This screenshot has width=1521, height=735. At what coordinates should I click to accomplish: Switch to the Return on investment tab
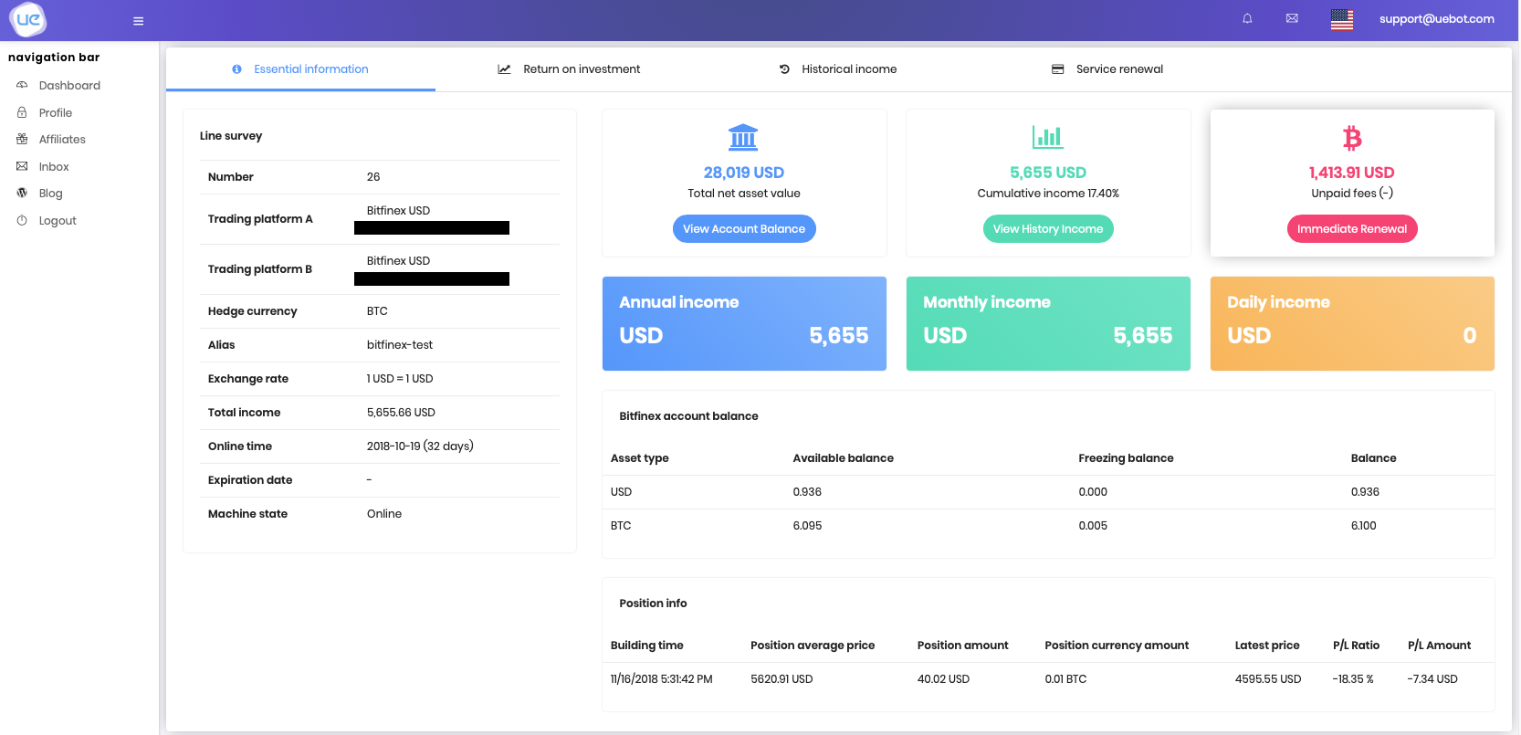[x=569, y=69]
